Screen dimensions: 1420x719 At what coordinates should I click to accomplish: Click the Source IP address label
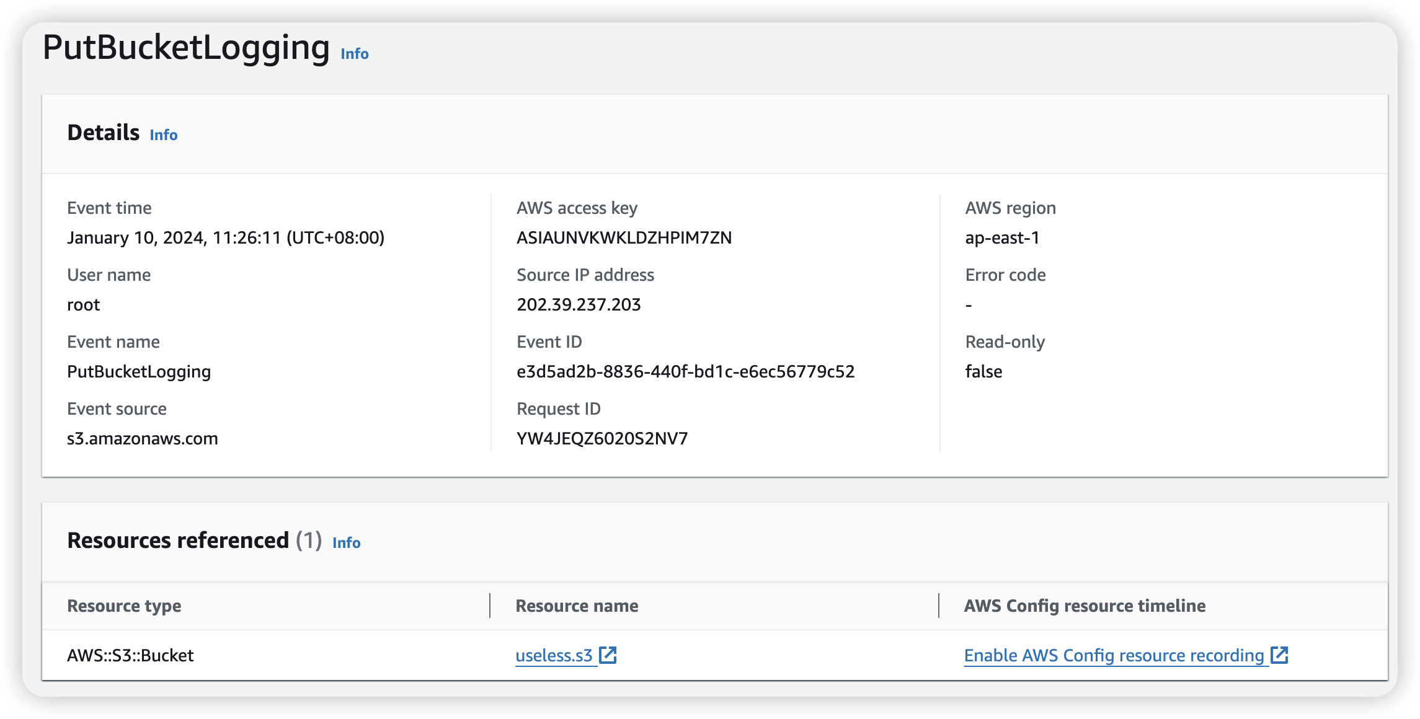[x=585, y=275]
